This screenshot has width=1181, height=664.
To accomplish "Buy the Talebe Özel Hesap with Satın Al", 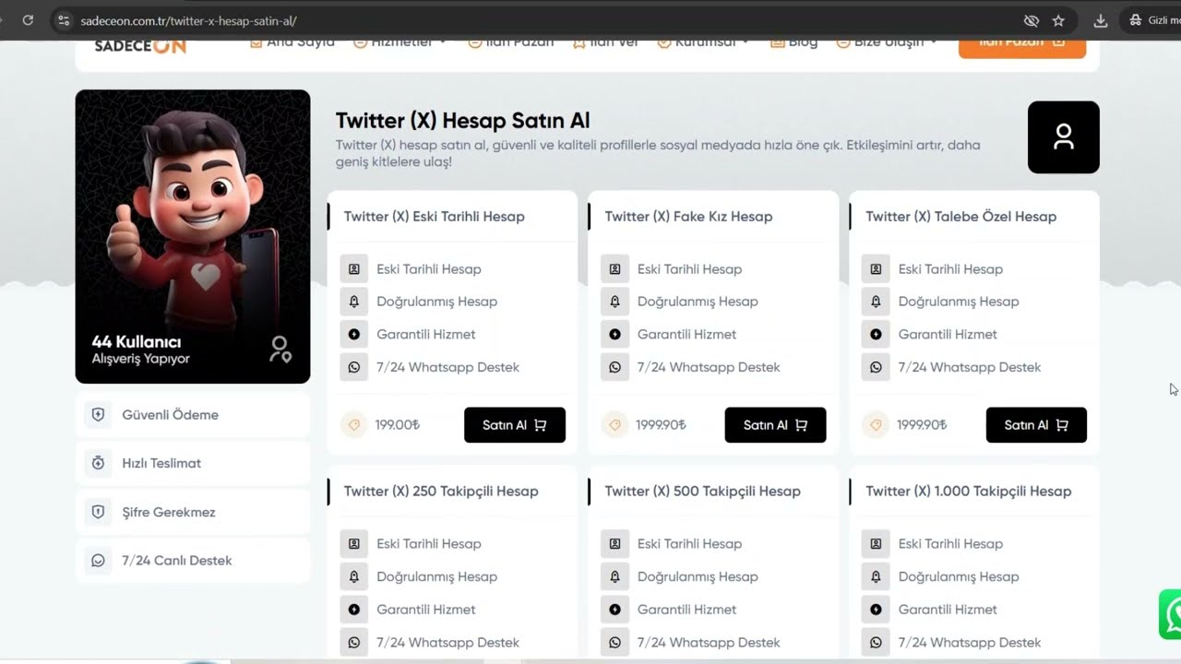I will (1036, 425).
